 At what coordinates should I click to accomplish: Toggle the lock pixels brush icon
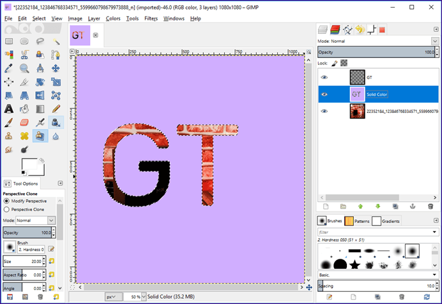[335, 63]
